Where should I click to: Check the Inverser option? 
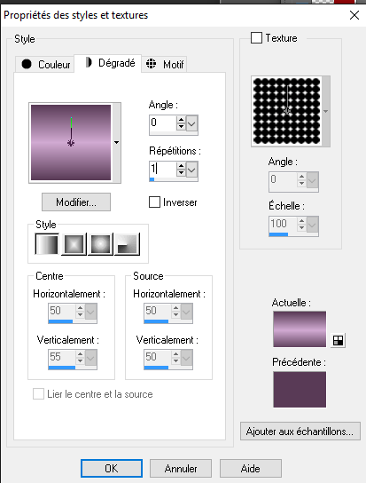154,202
